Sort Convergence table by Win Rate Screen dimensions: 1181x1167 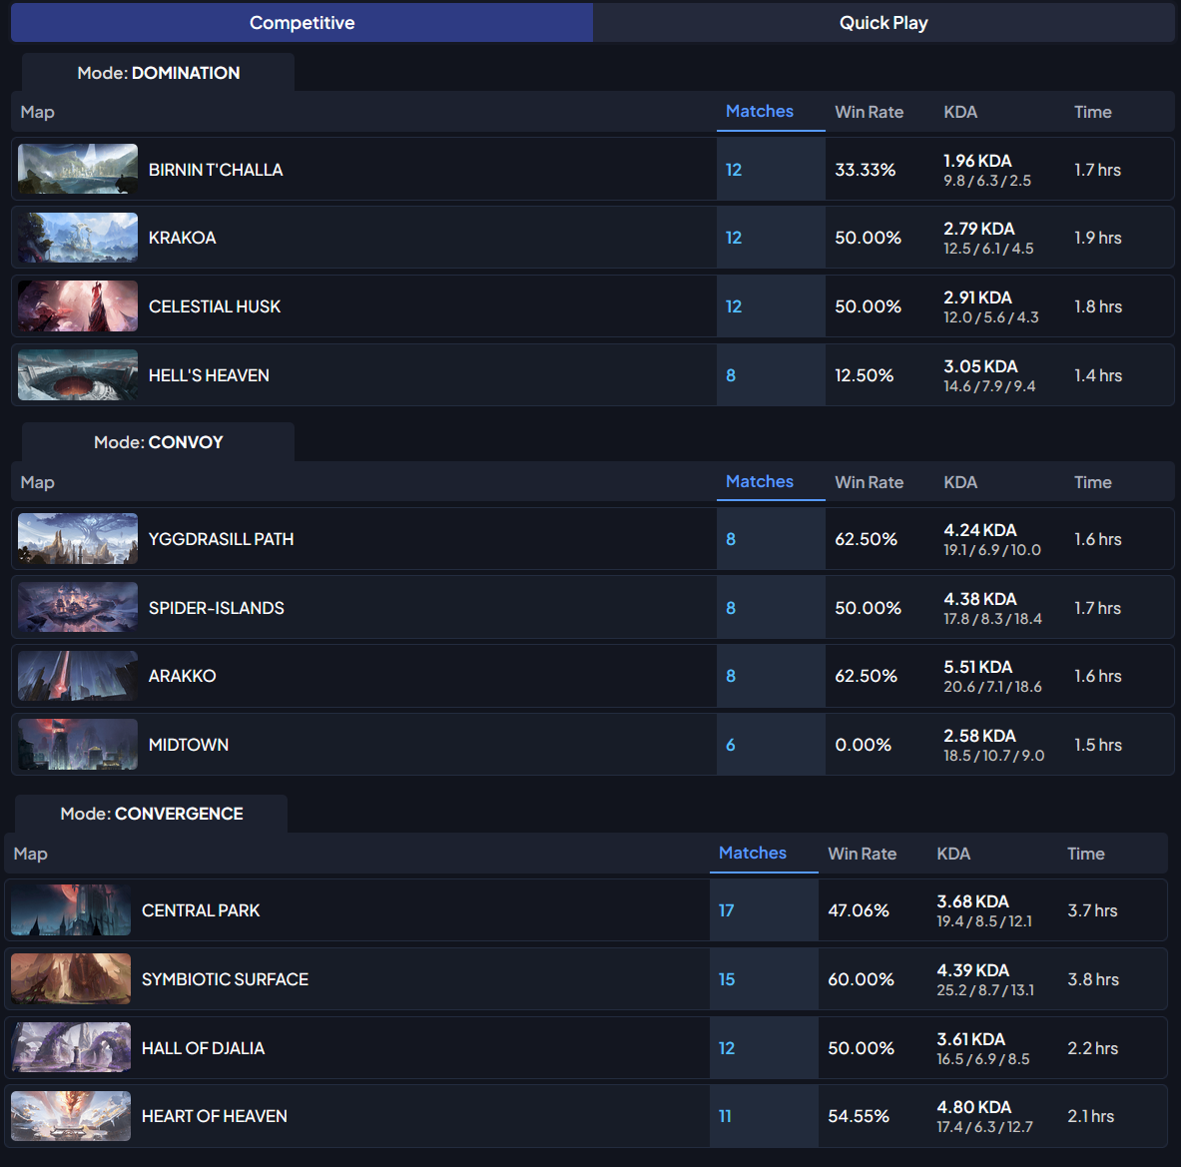tap(863, 854)
